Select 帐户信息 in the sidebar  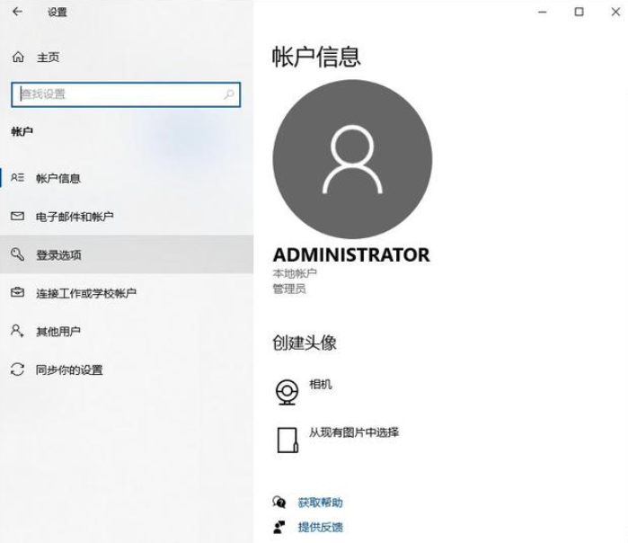coord(58,178)
